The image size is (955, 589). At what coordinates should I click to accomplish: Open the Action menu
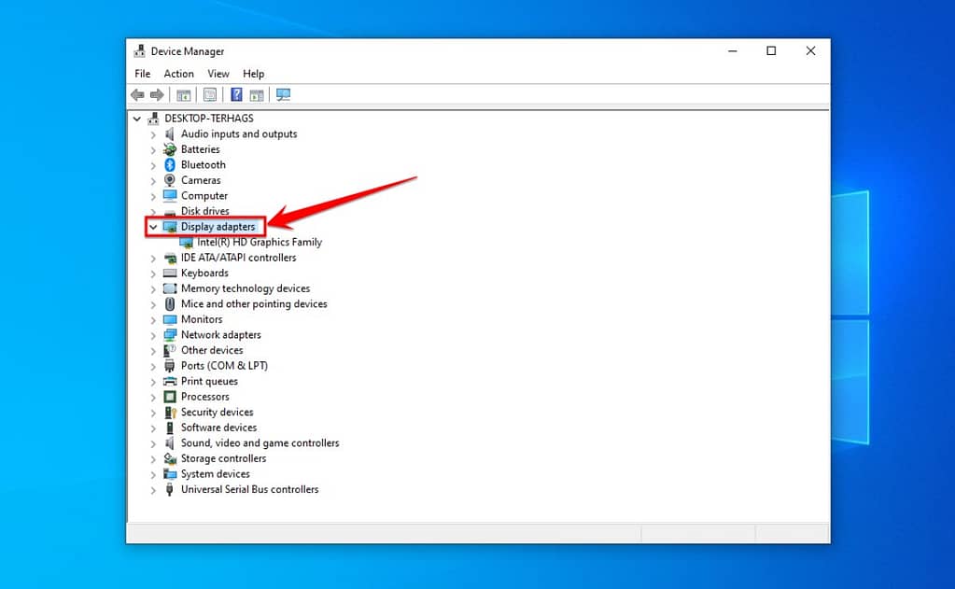click(x=178, y=74)
